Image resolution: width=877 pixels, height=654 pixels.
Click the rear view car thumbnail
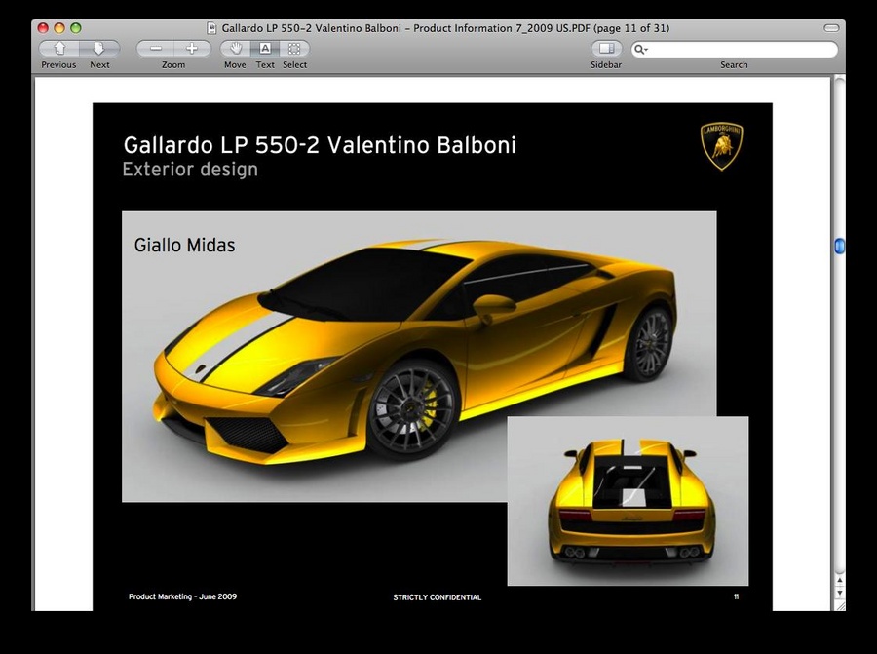point(628,501)
